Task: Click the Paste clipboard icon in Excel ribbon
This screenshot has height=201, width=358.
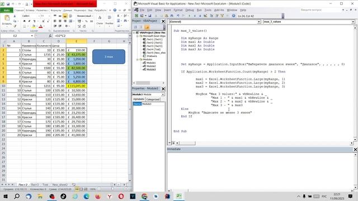Action: click(7, 18)
